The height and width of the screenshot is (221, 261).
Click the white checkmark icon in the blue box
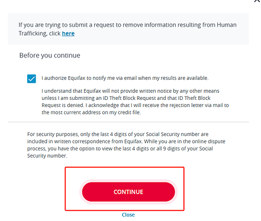pyautogui.click(x=31, y=79)
